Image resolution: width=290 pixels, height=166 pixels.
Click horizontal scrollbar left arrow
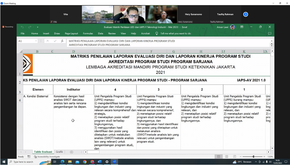tap(86, 152)
